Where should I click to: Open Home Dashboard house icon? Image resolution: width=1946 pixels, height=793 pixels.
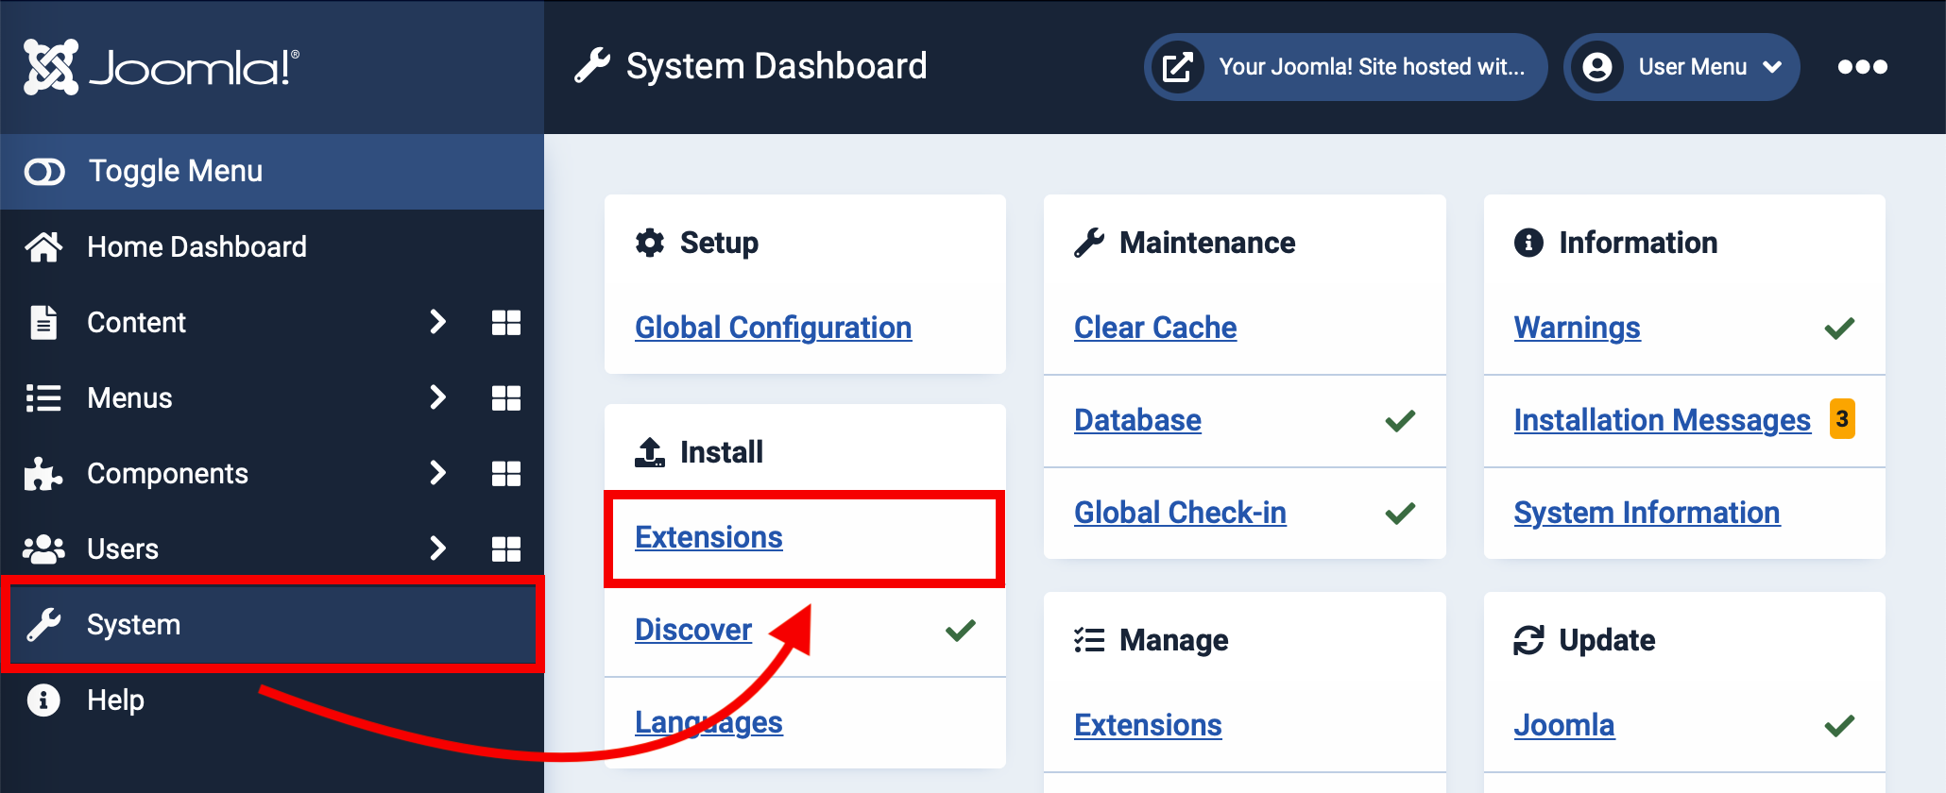point(43,247)
